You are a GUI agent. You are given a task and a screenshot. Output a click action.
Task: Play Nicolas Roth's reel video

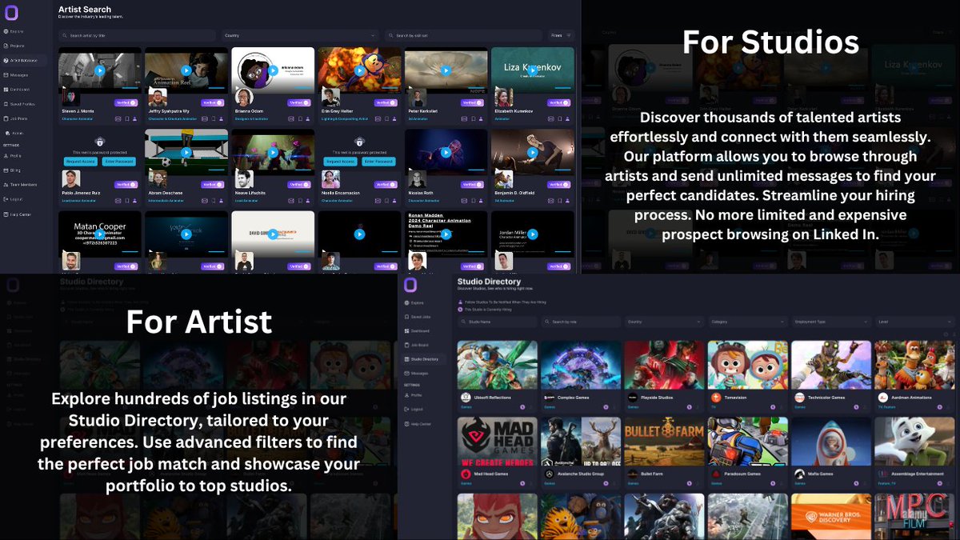(x=446, y=153)
